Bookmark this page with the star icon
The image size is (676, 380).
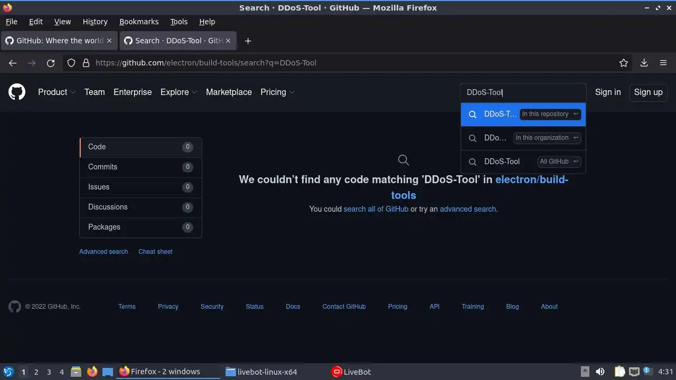pyautogui.click(x=624, y=63)
